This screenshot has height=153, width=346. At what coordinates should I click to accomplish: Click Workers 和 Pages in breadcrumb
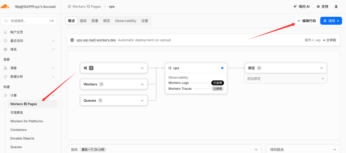tap(86, 7)
